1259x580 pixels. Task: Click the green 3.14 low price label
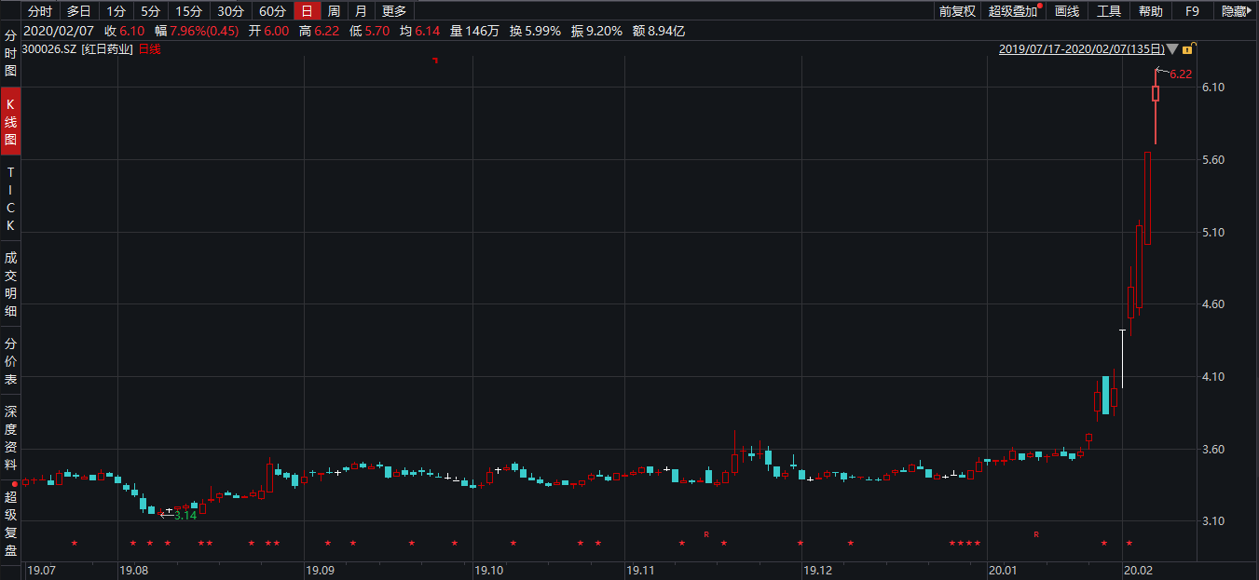point(185,515)
